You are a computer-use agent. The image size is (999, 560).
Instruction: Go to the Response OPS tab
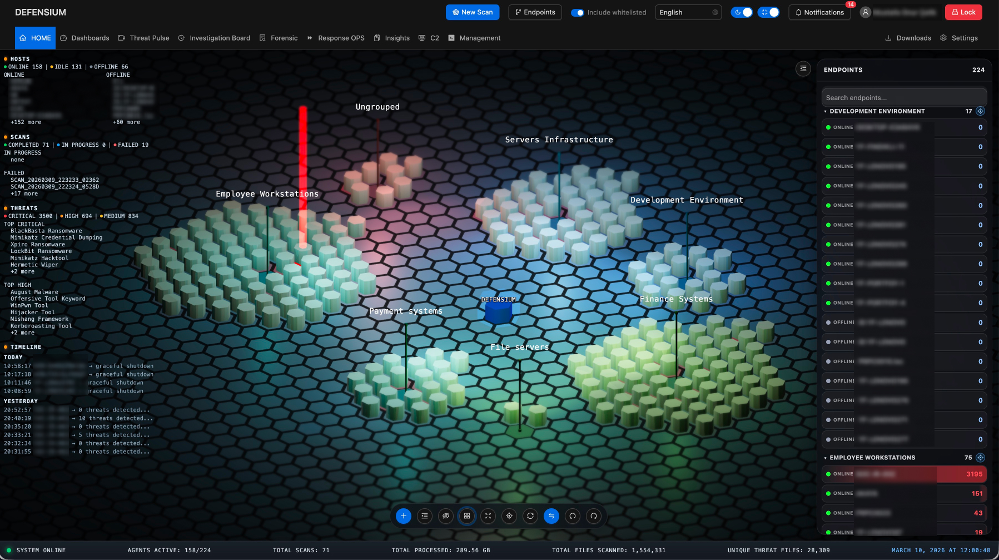tap(335, 38)
